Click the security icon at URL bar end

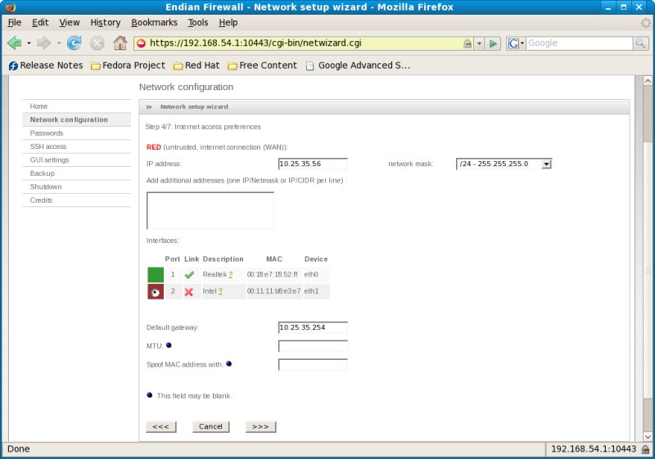[x=468, y=43]
